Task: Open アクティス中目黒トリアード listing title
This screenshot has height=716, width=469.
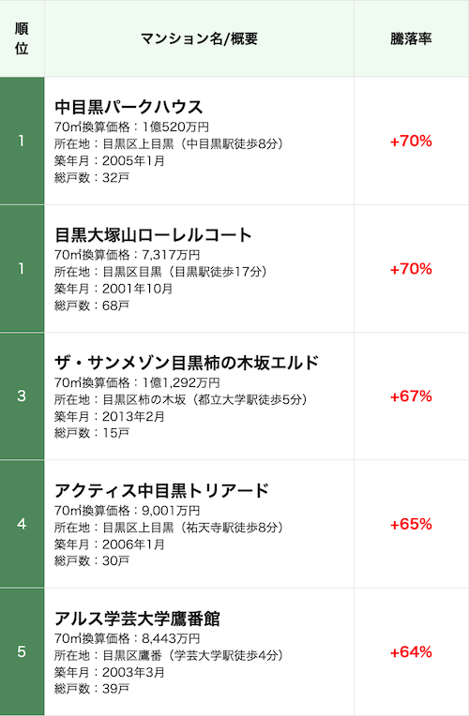Action: point(162,490)
